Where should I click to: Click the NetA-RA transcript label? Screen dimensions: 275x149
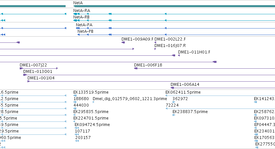(x=82, y=11)
